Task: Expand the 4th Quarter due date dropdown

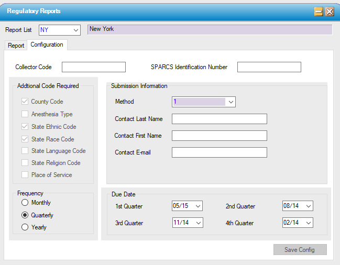Action: coord(308,223)
